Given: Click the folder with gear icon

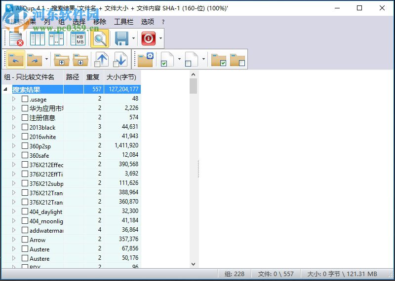Looking at the screenshot, I should click(145, 59).
